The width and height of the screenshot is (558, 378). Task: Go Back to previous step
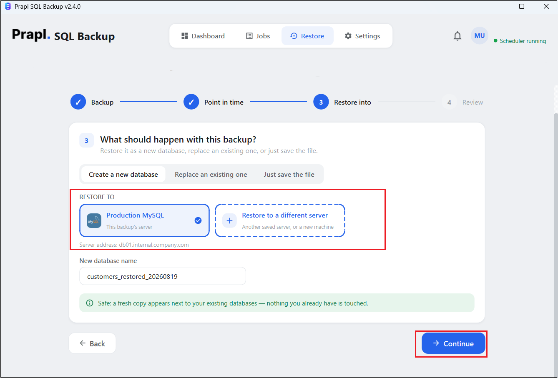point(92,343)
